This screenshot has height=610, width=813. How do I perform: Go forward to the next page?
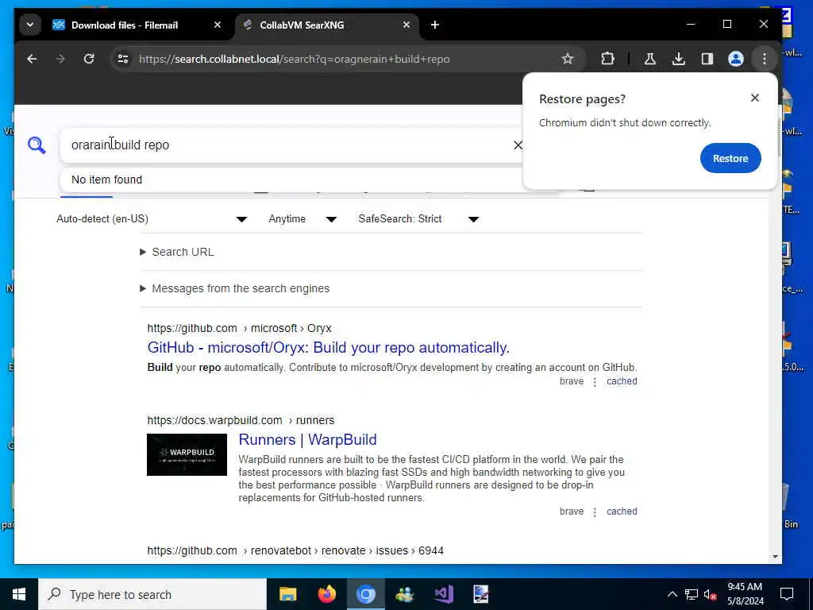[60, 59]
